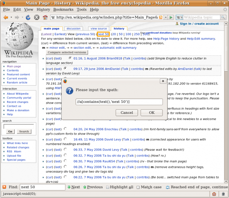Open the What links here toolbox link
The width and height of the screenshot is (229, 198).
[17, 143]
